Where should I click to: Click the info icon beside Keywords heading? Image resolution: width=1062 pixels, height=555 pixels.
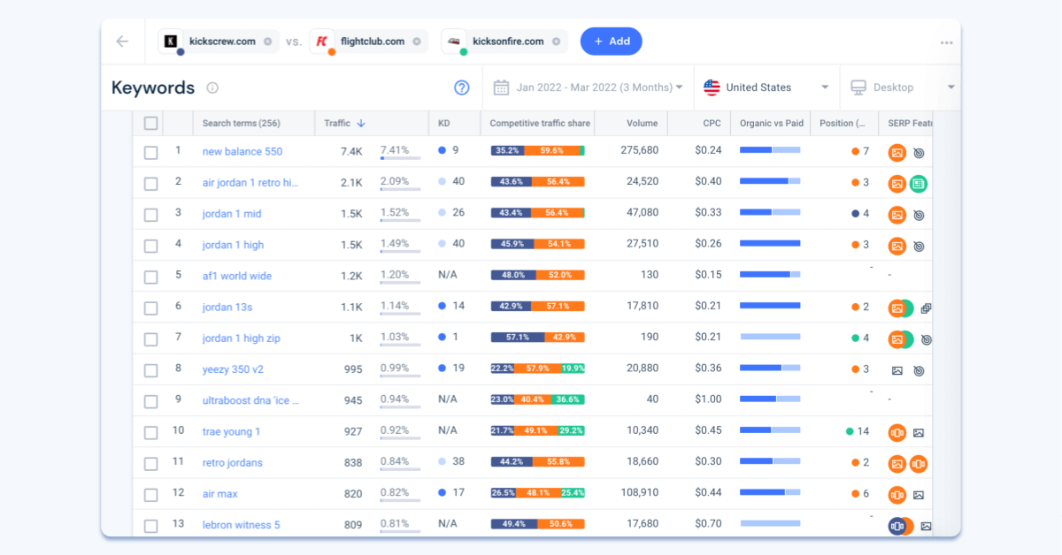pyautogui.click(x=211, y=87)
